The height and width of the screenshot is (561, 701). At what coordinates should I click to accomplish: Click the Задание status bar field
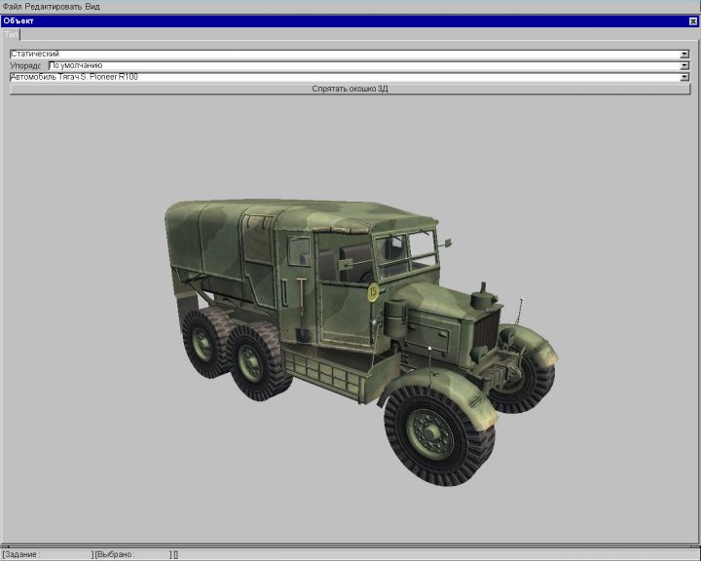point(46,554)
